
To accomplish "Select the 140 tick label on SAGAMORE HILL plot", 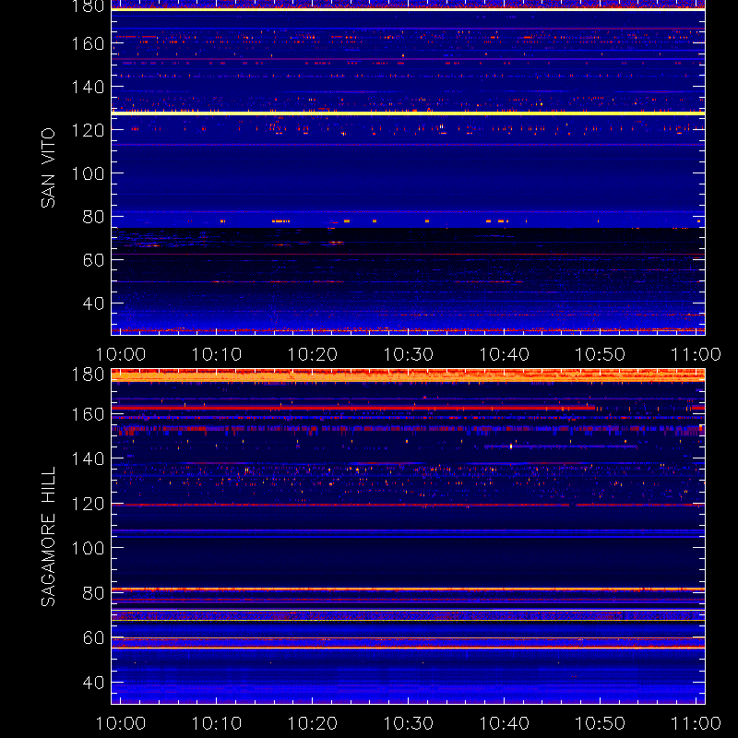I will 88,458.
